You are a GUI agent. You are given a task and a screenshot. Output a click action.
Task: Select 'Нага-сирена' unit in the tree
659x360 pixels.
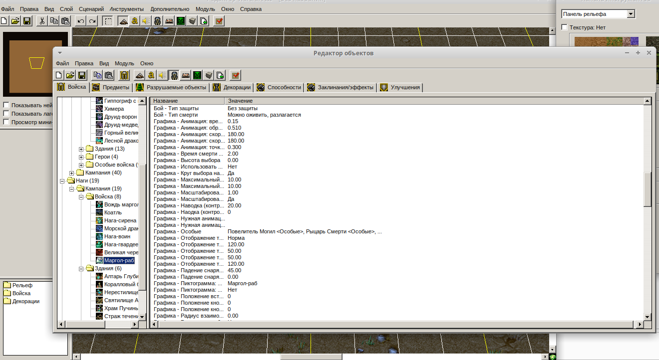(x=120, y=221)
